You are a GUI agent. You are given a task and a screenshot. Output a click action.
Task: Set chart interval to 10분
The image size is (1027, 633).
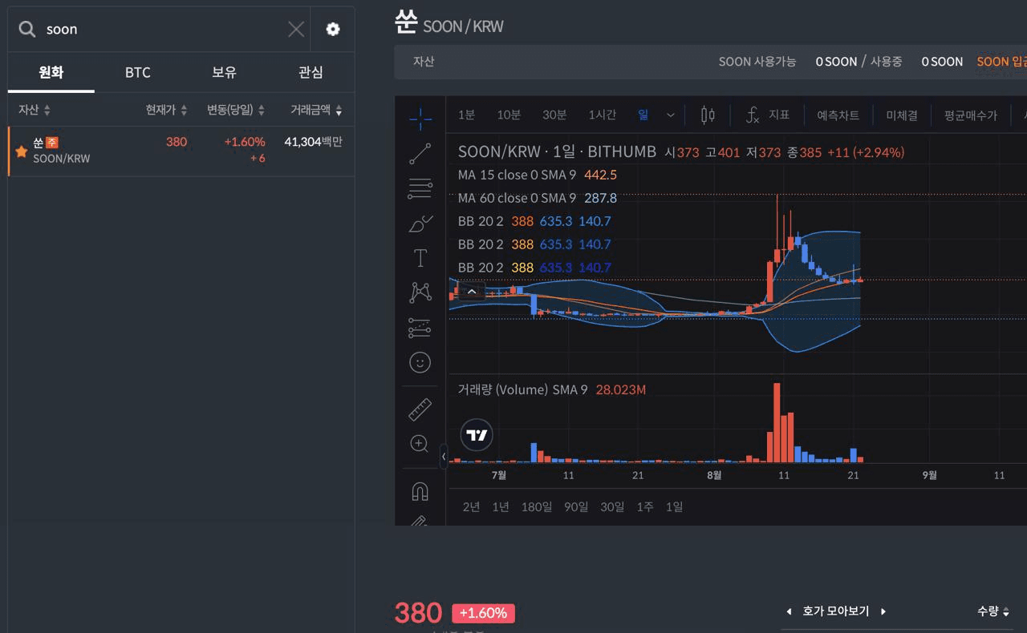[x=509, y=115]
